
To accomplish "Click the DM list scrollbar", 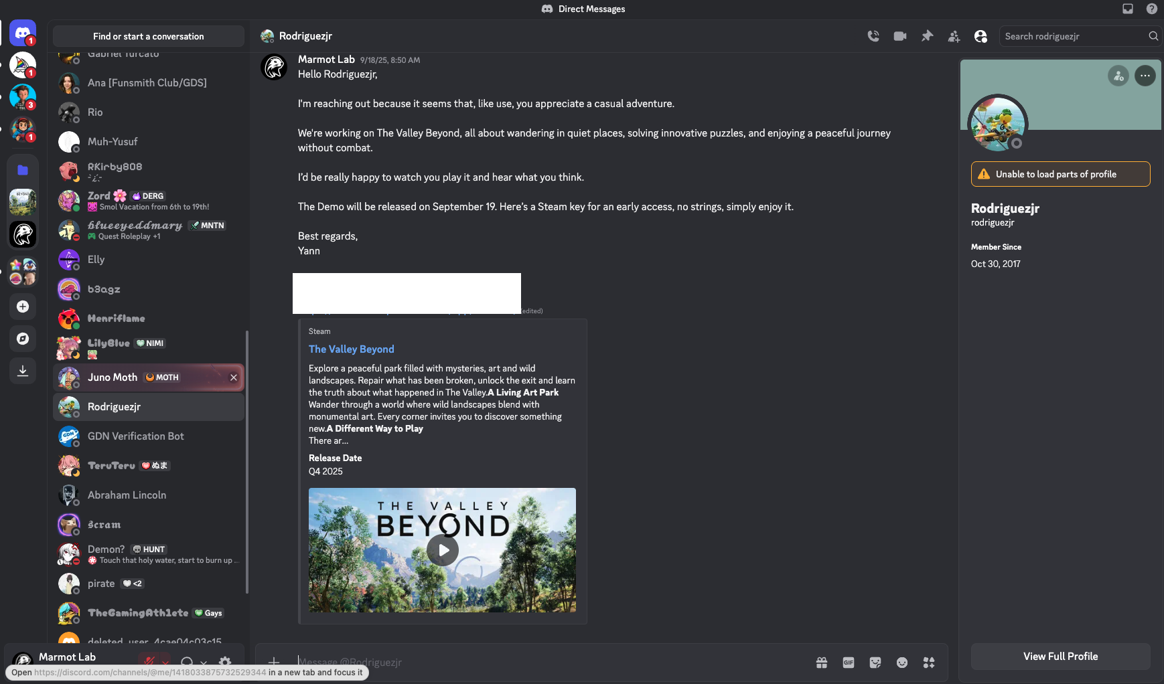I will point(247,462).
